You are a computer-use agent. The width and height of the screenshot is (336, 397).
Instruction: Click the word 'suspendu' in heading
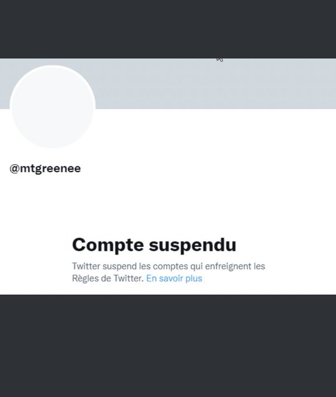(192, 245)
